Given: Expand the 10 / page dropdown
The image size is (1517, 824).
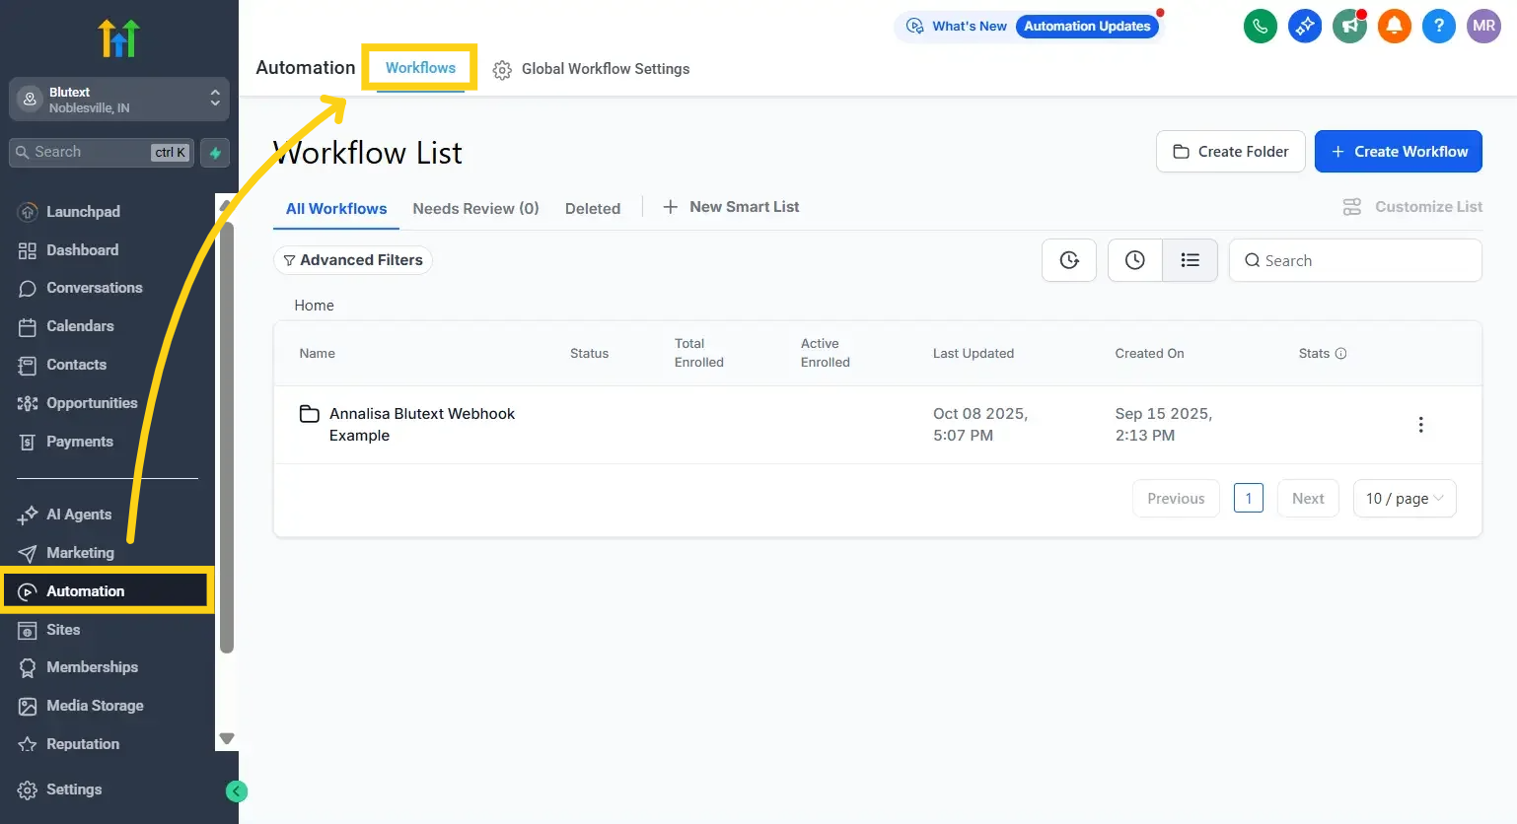Looking at the screenshot, I should coord(1404,499).
